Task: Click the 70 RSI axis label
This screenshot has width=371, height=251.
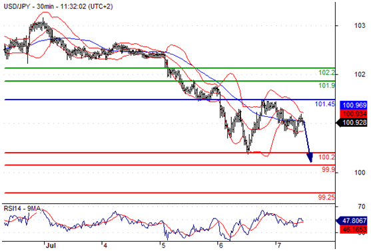Action: point(362,207)
